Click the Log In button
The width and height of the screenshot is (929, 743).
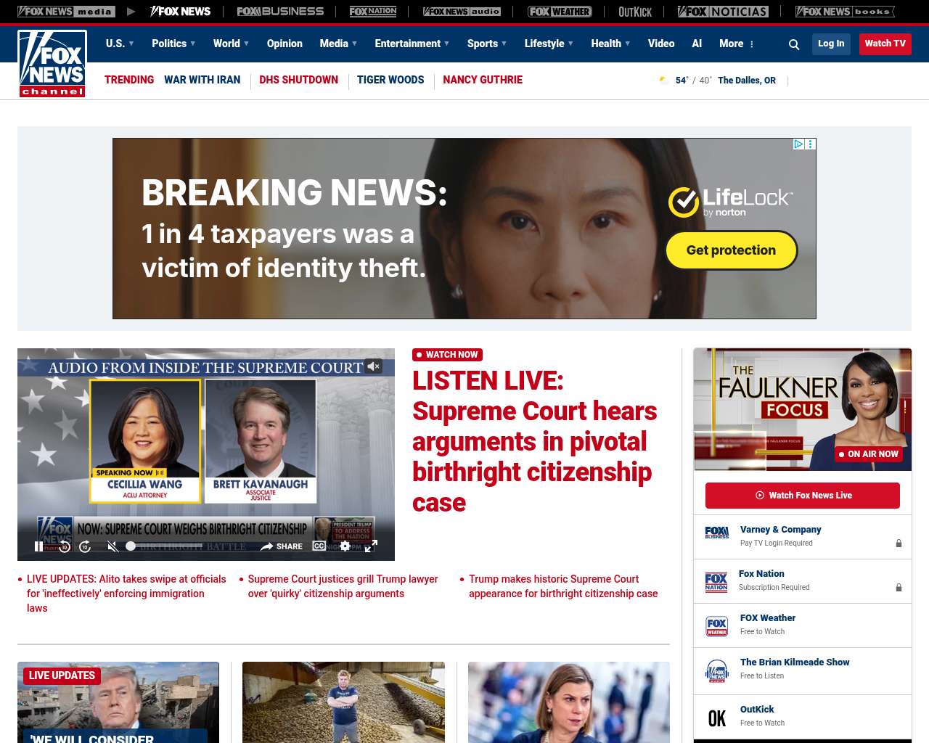[831, 44]
